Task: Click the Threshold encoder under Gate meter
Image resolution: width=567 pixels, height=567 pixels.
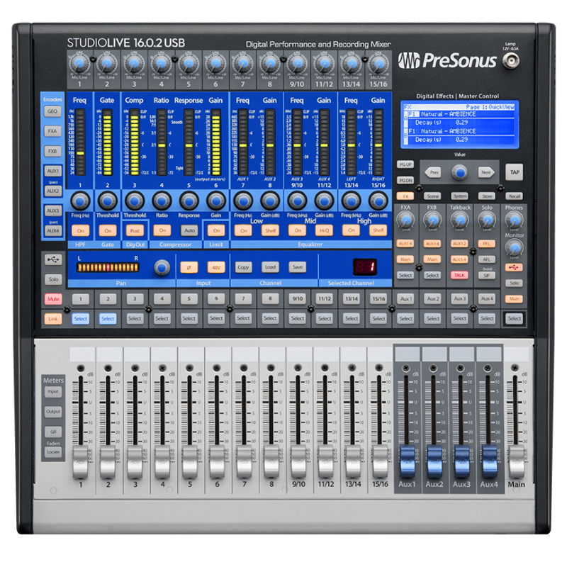Action: [108, 201]
